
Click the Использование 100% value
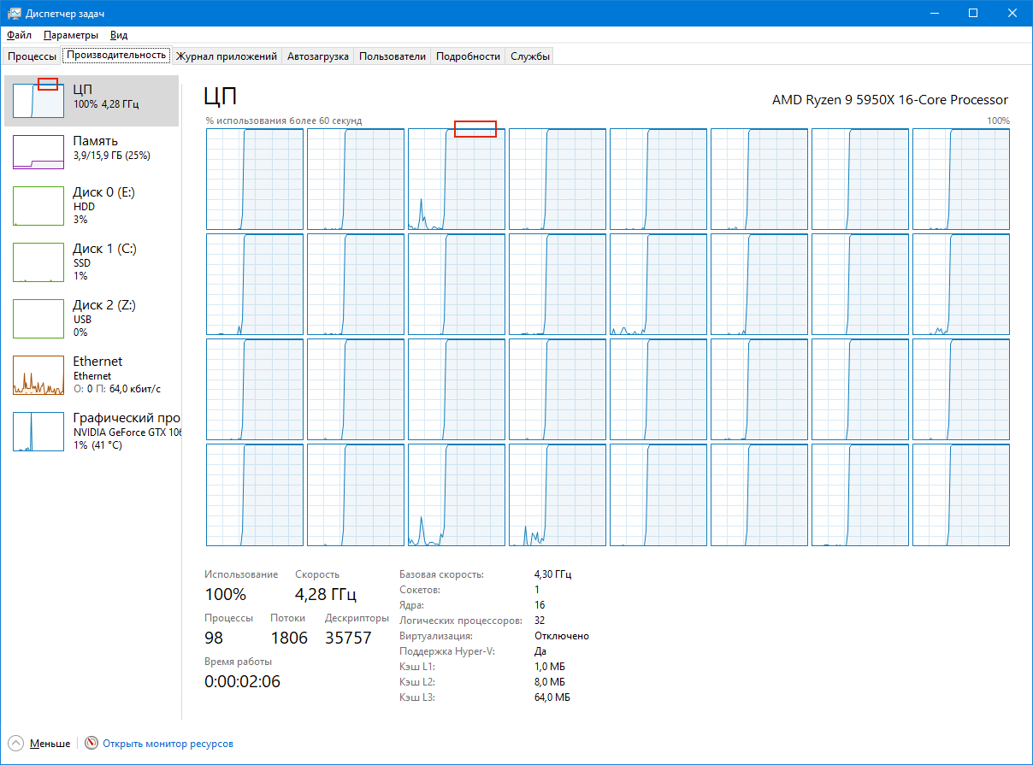[226, 594]
